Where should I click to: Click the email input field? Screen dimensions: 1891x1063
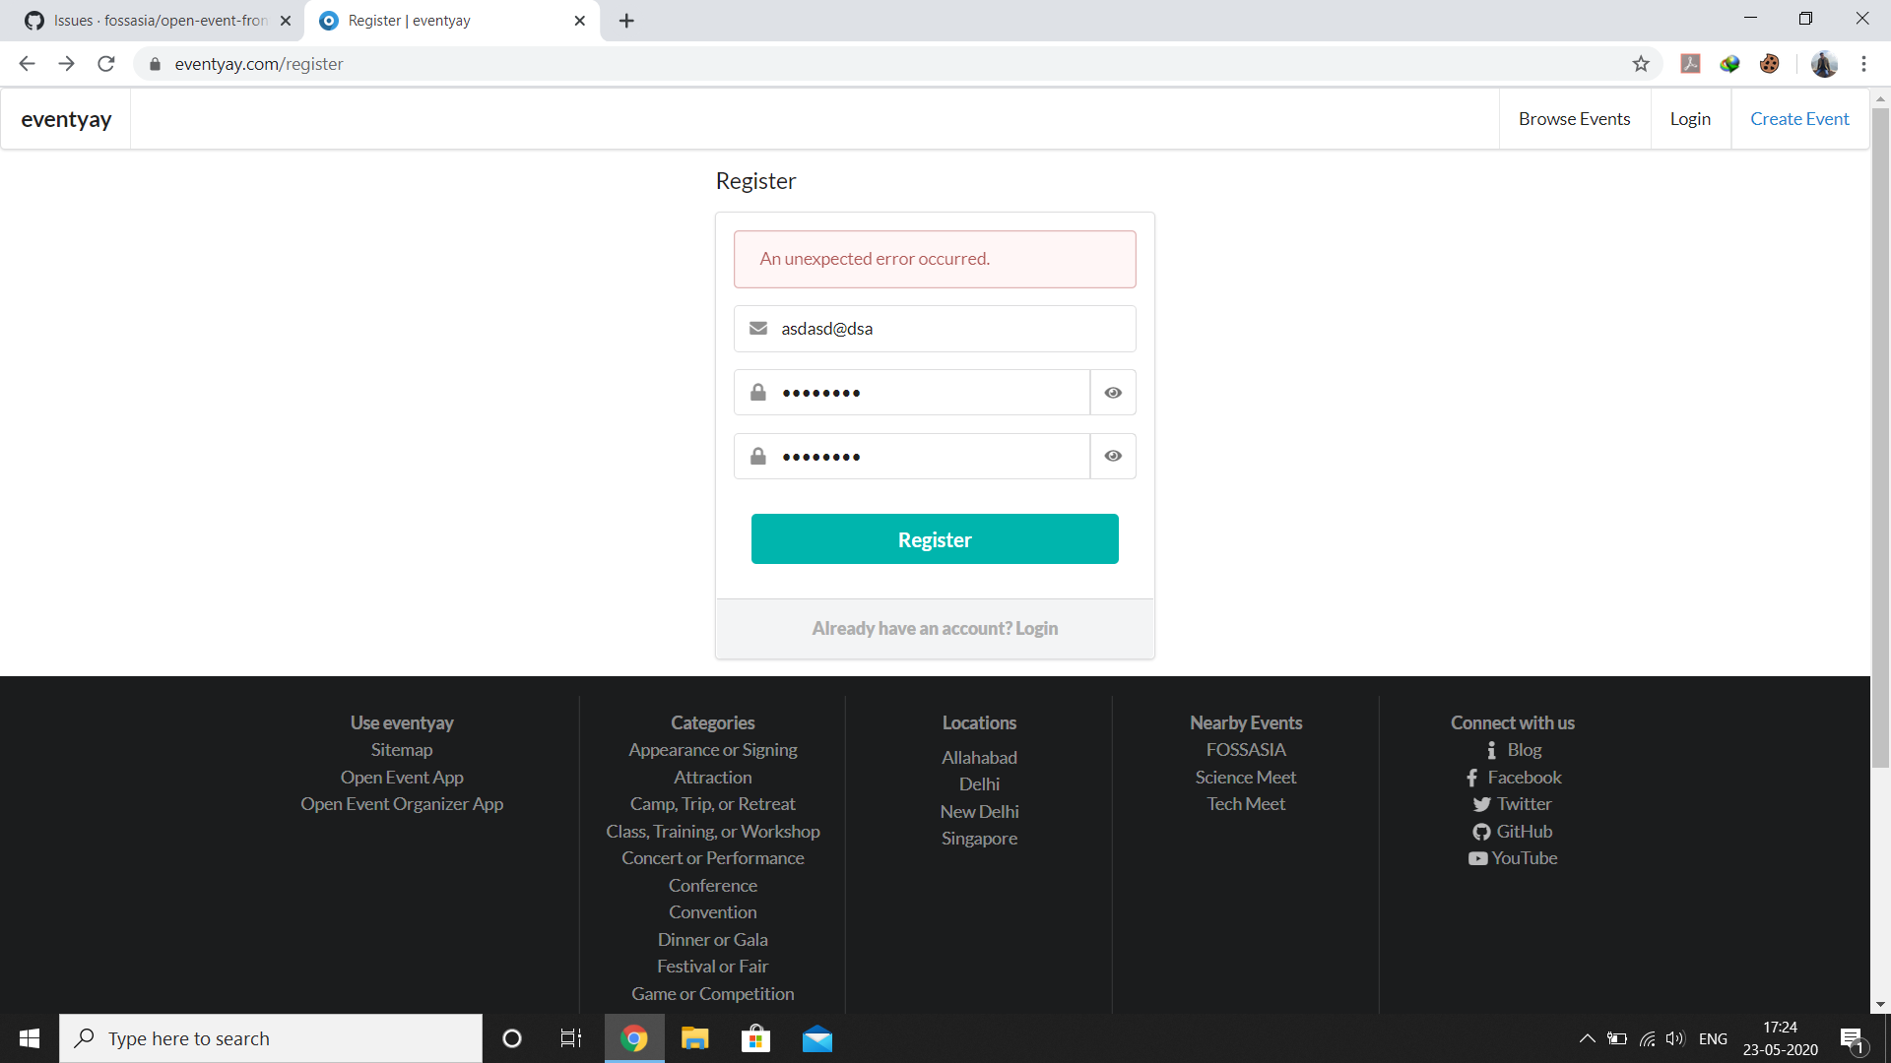point(935,329)
